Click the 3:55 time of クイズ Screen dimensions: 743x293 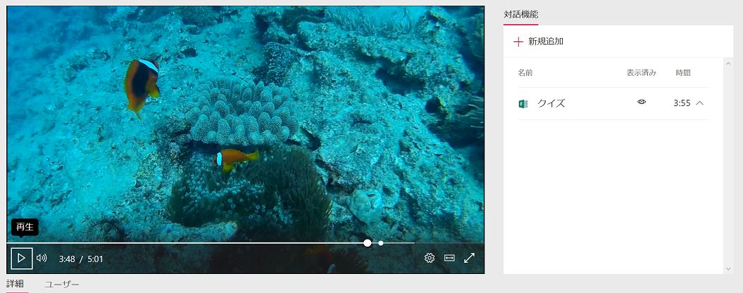682,103
